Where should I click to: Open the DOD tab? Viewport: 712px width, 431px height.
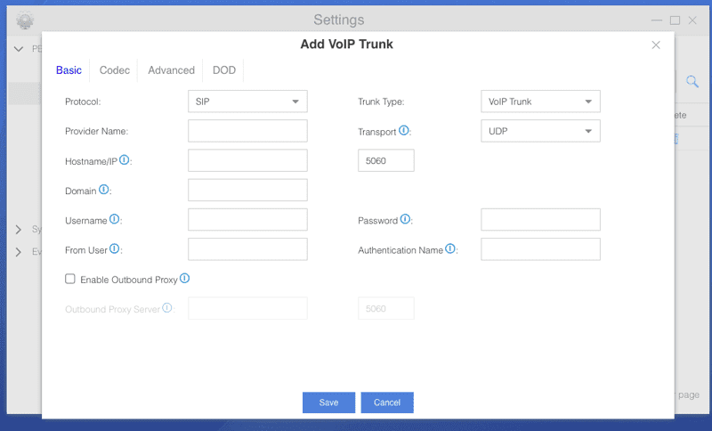pos(224,70)
